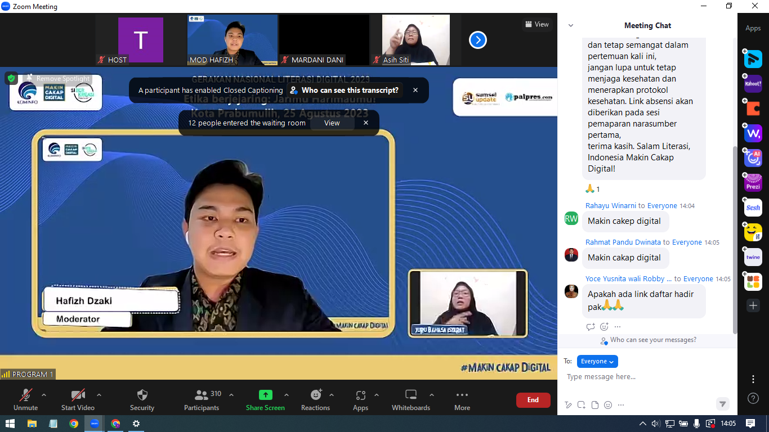Open ellipsis options under Yoce's message
769x432 pixels.
point(618,327)
